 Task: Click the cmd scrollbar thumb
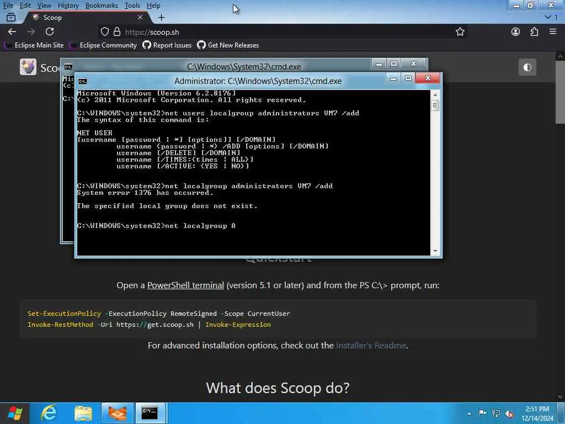click(435, 105)
